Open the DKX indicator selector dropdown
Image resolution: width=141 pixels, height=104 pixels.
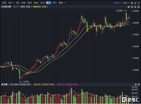tap(16, 7)
